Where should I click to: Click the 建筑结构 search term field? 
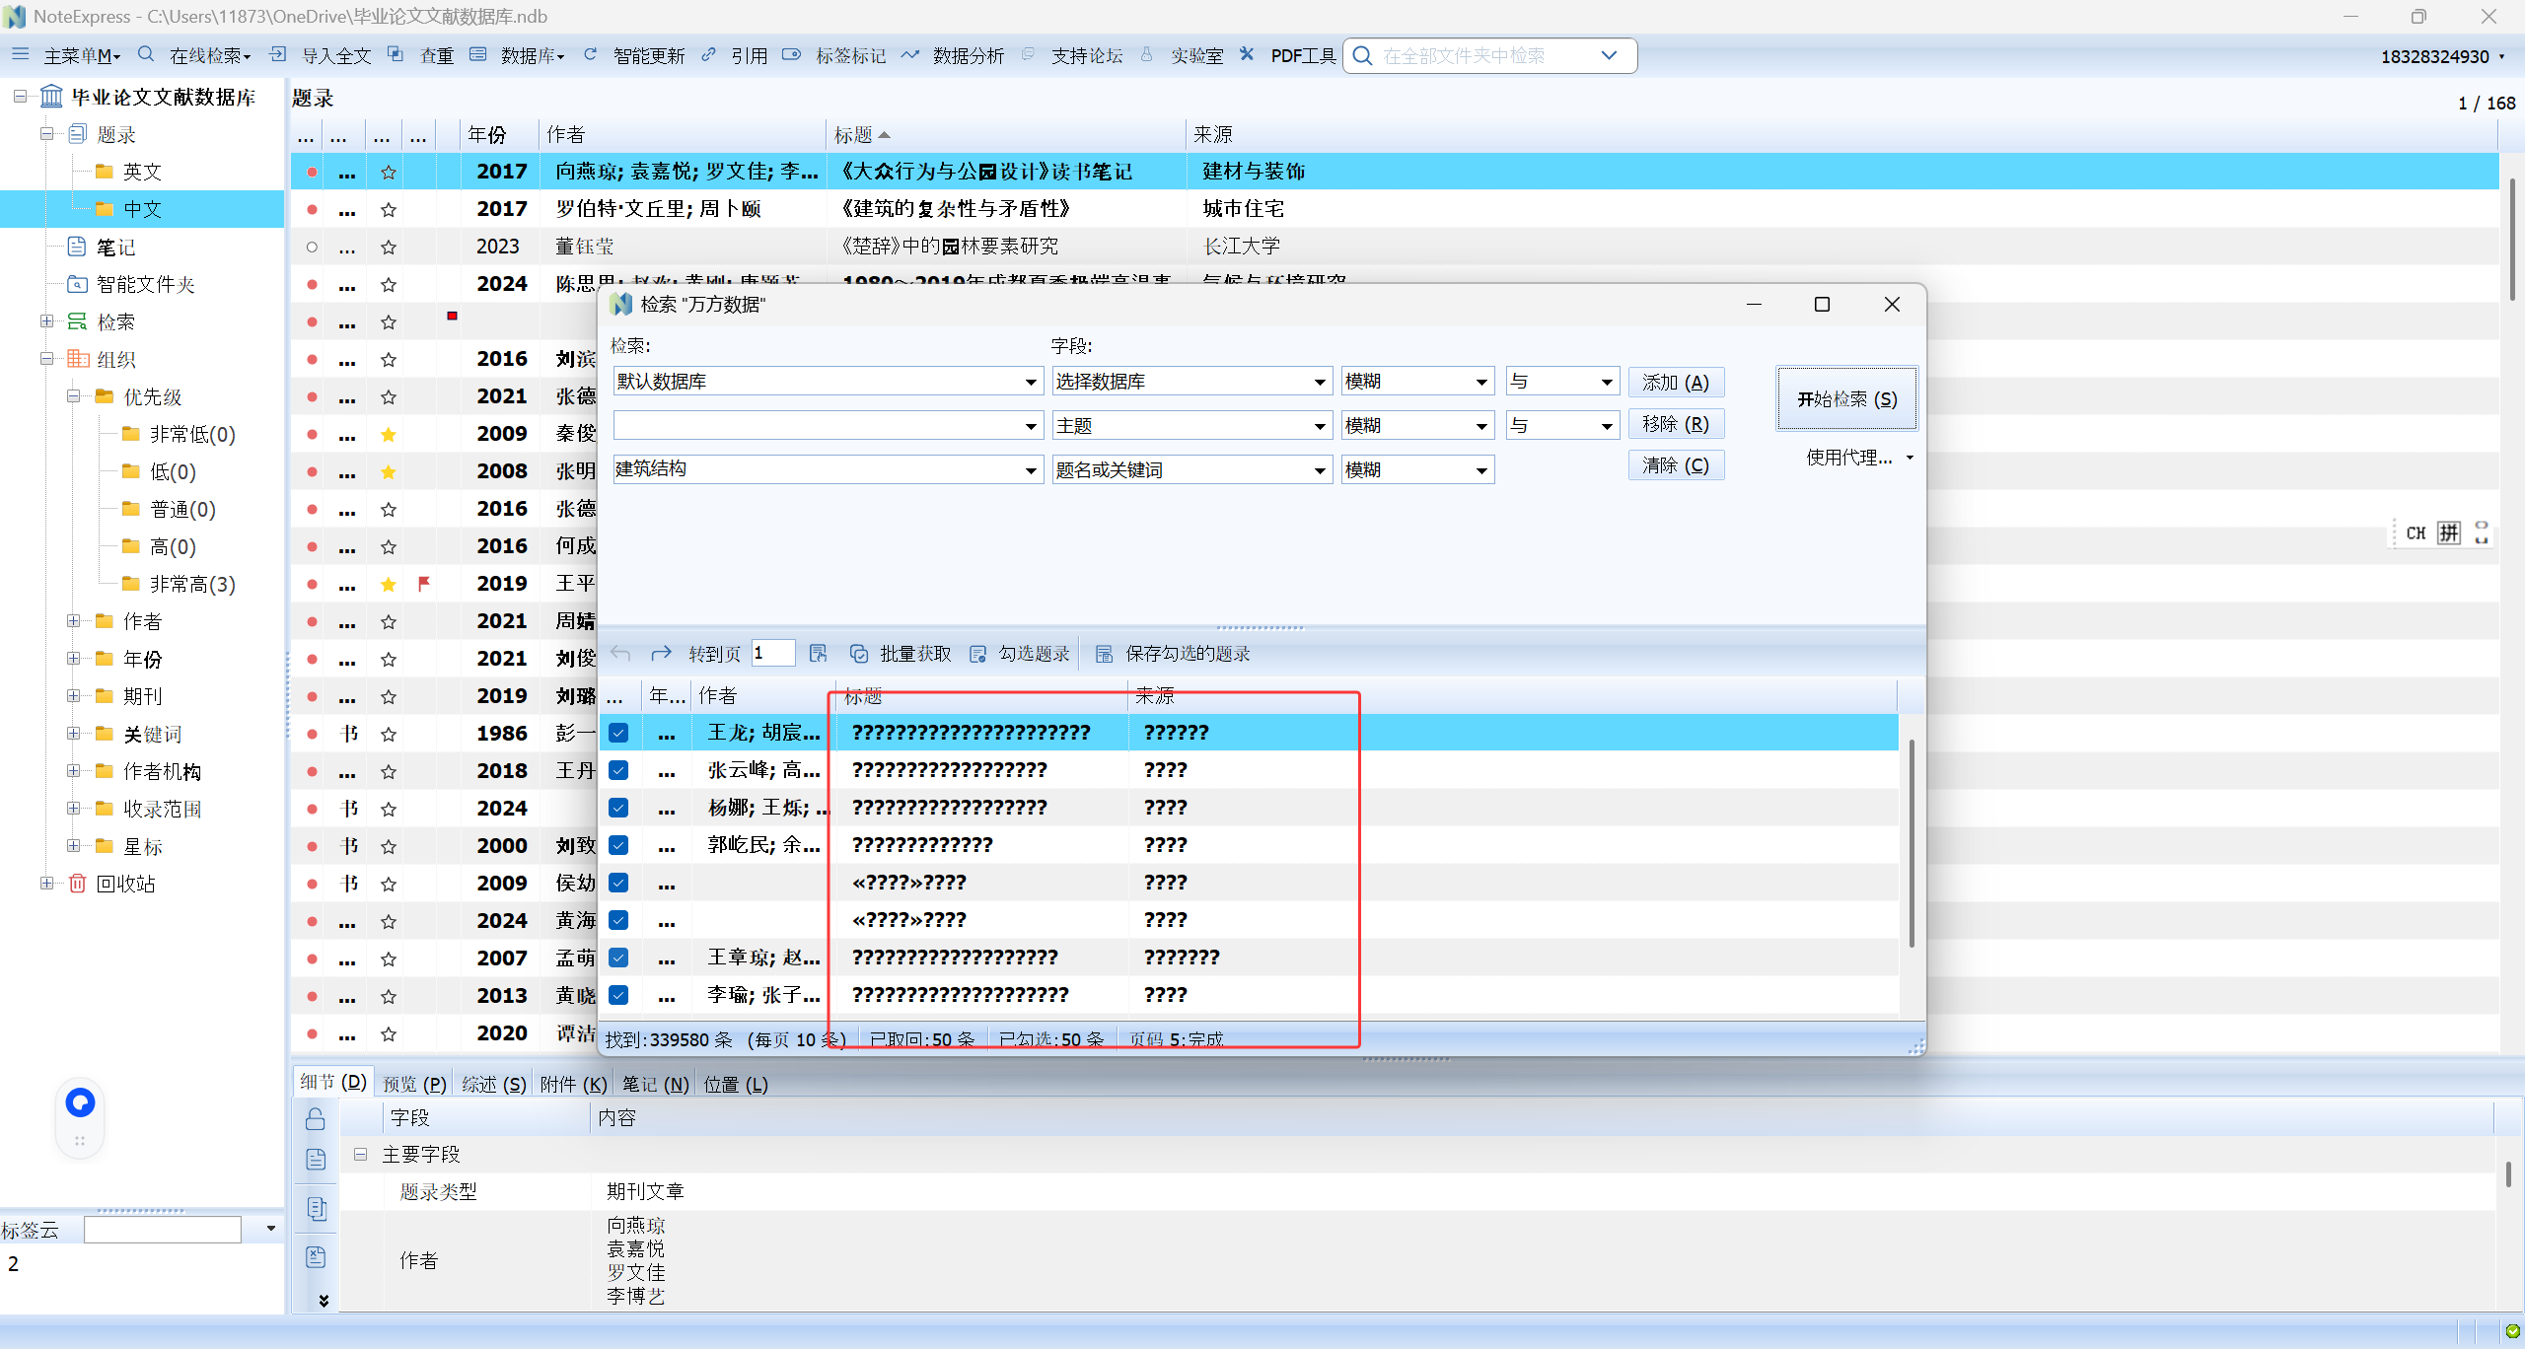pyautogui.click(x=817, y=469)
